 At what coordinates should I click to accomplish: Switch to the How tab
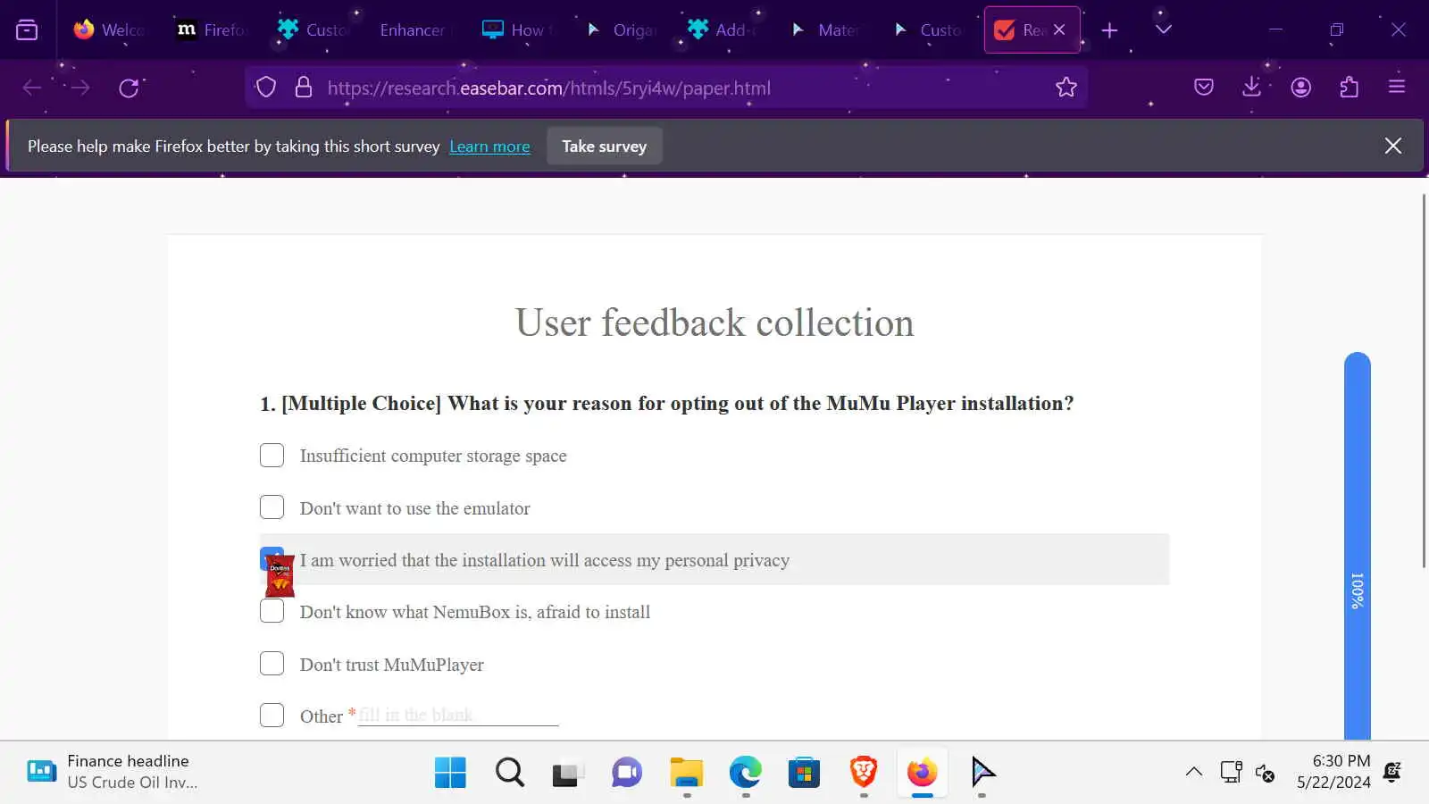pyautogui.click(x=517, y=30)
